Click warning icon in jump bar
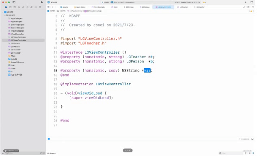This screenshot has height=156, width=264. (251, 11)
